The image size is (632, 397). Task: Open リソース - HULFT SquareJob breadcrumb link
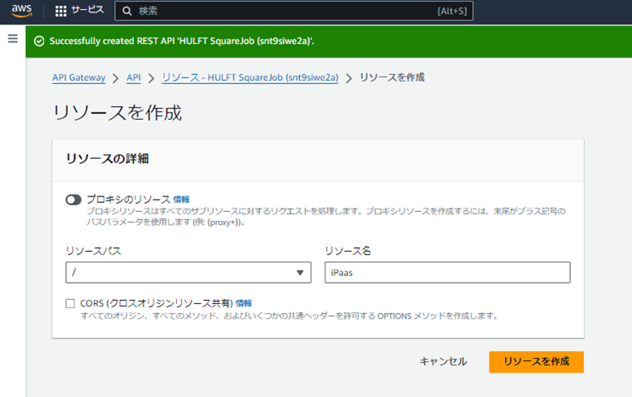250,77
